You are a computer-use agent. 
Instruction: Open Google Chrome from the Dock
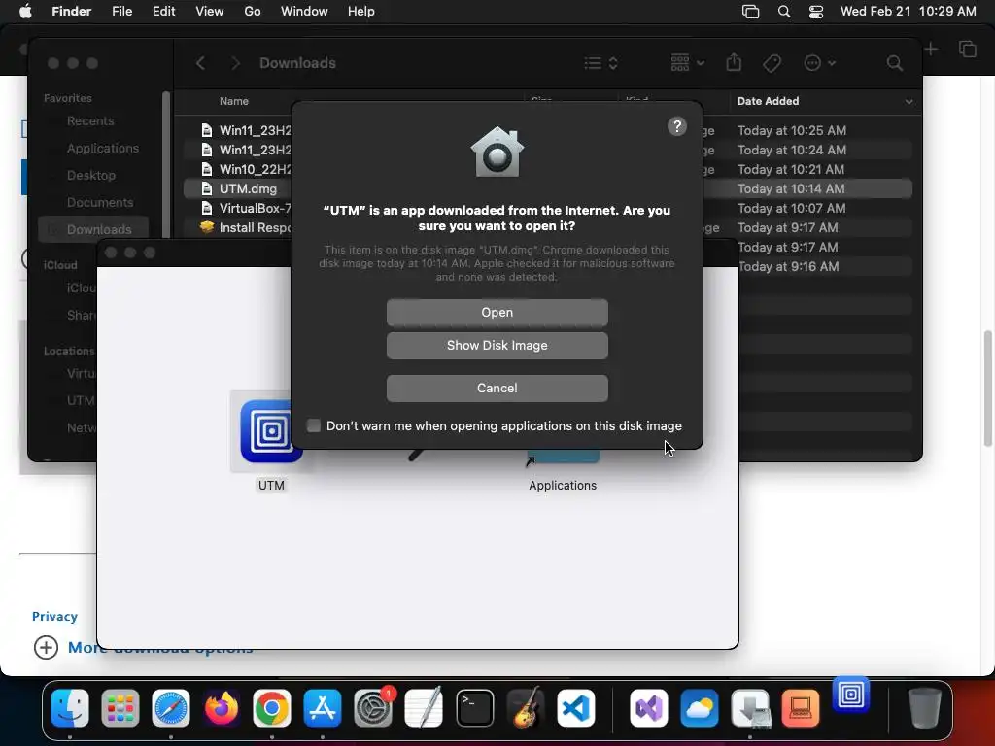pos(272,708)
